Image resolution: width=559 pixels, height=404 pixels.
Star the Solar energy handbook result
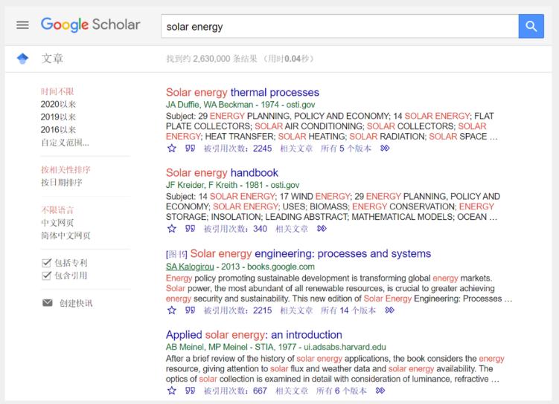click(172, 229)
